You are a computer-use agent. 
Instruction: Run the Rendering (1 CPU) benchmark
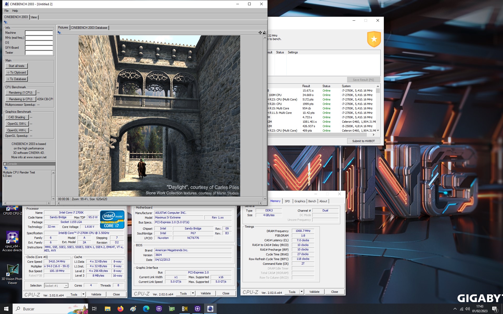point(21,93)
